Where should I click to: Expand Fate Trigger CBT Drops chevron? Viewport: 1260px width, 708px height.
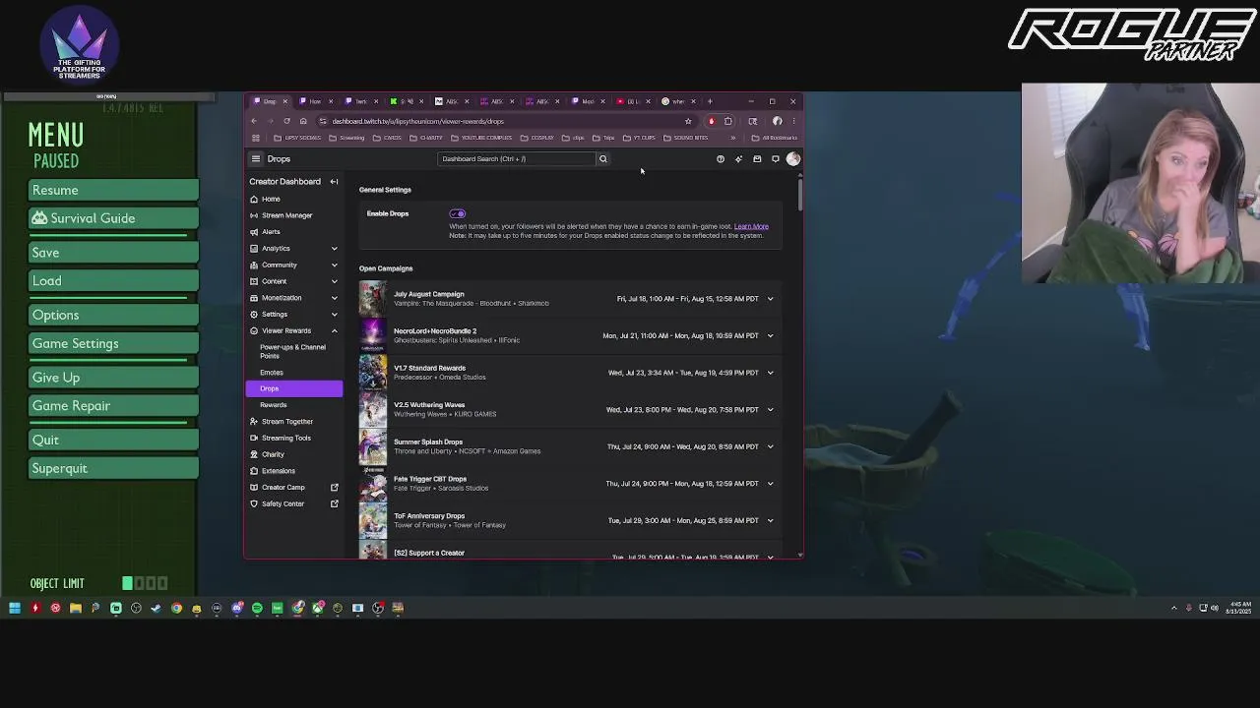point(770,484)
